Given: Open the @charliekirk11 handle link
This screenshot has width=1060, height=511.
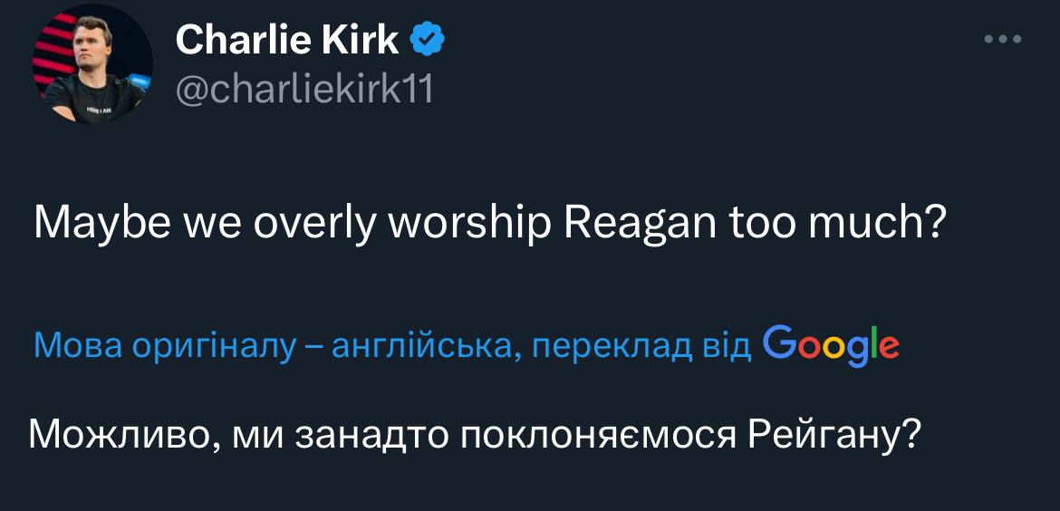Looking at the screenshot, I should 303,90.
